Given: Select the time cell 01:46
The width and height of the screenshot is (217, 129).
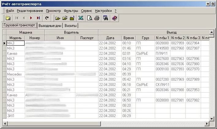Looking at the screenshot, I should pos(128,48).
